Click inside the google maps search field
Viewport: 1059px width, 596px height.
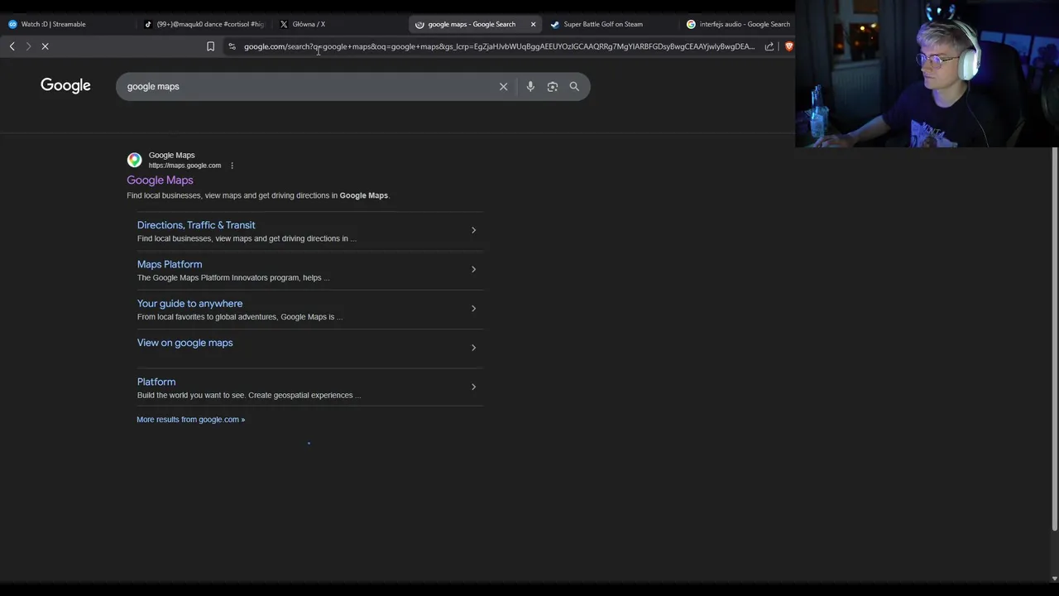pos(306,86)
